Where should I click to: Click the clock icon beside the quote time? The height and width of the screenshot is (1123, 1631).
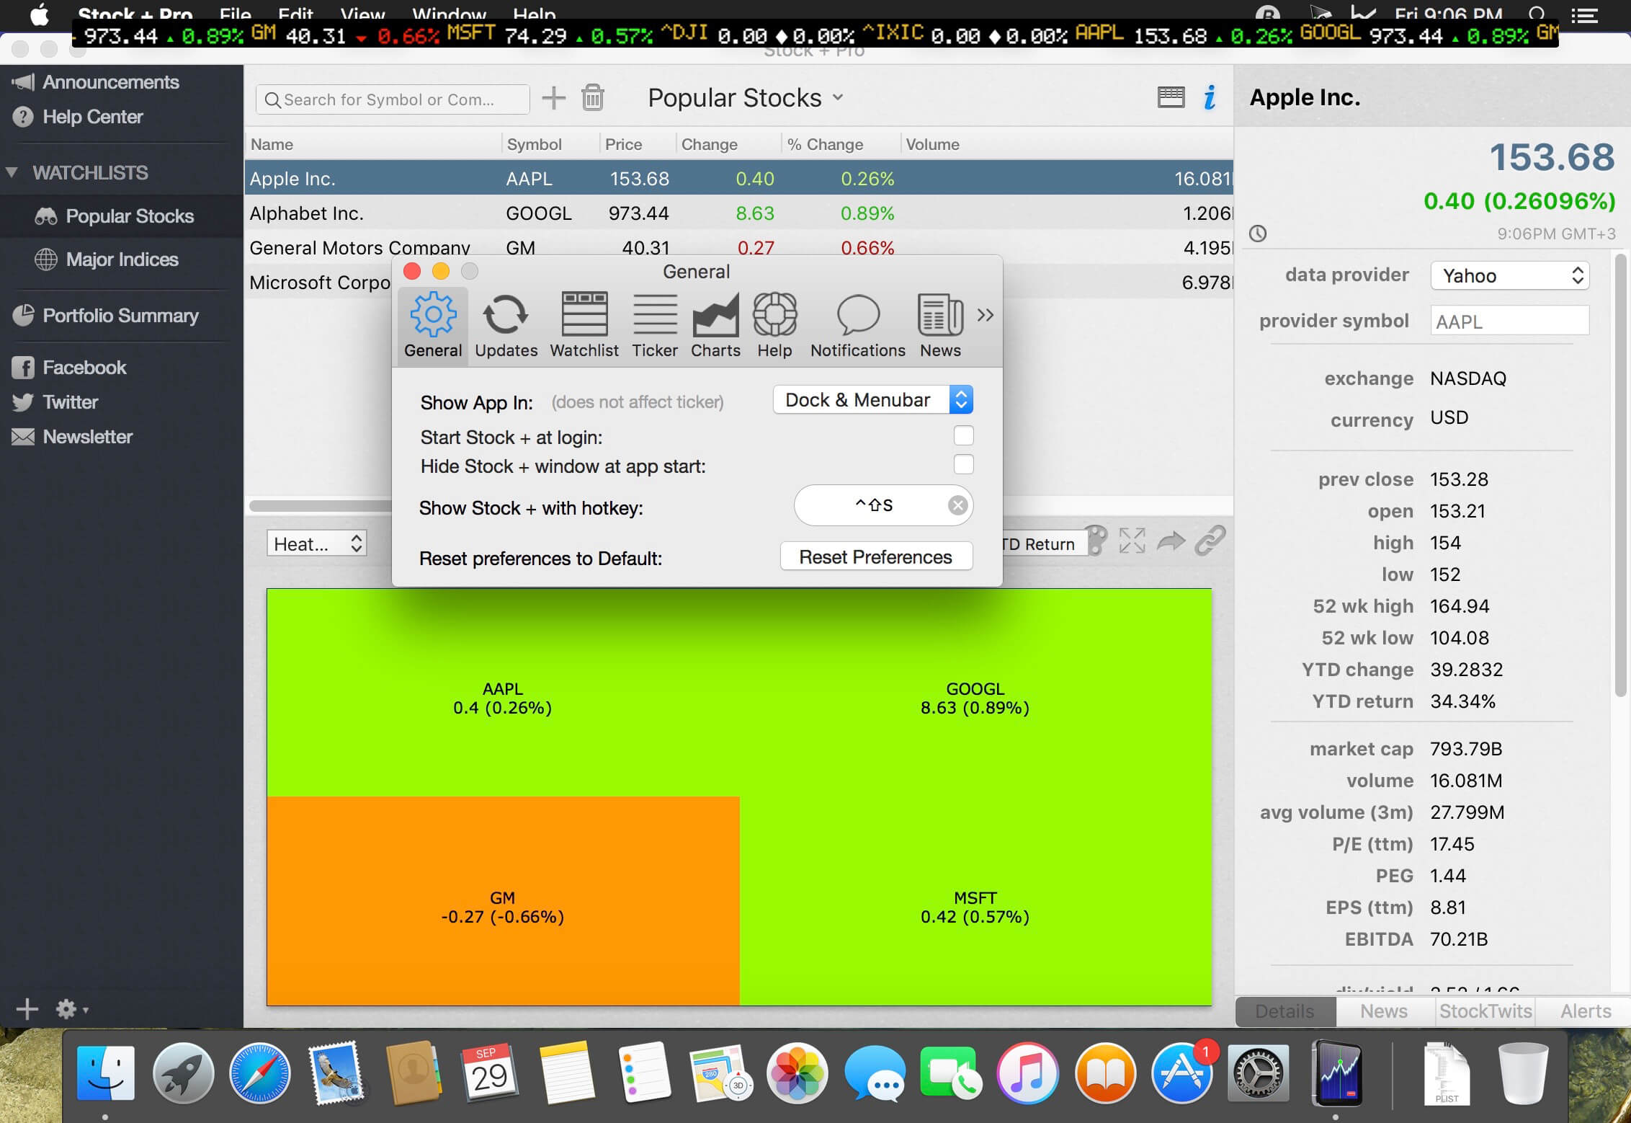(1258, 234)
